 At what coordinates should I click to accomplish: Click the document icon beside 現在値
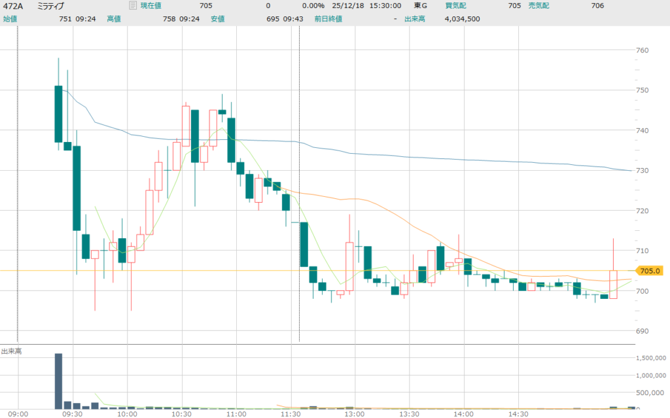click(133, 6)
